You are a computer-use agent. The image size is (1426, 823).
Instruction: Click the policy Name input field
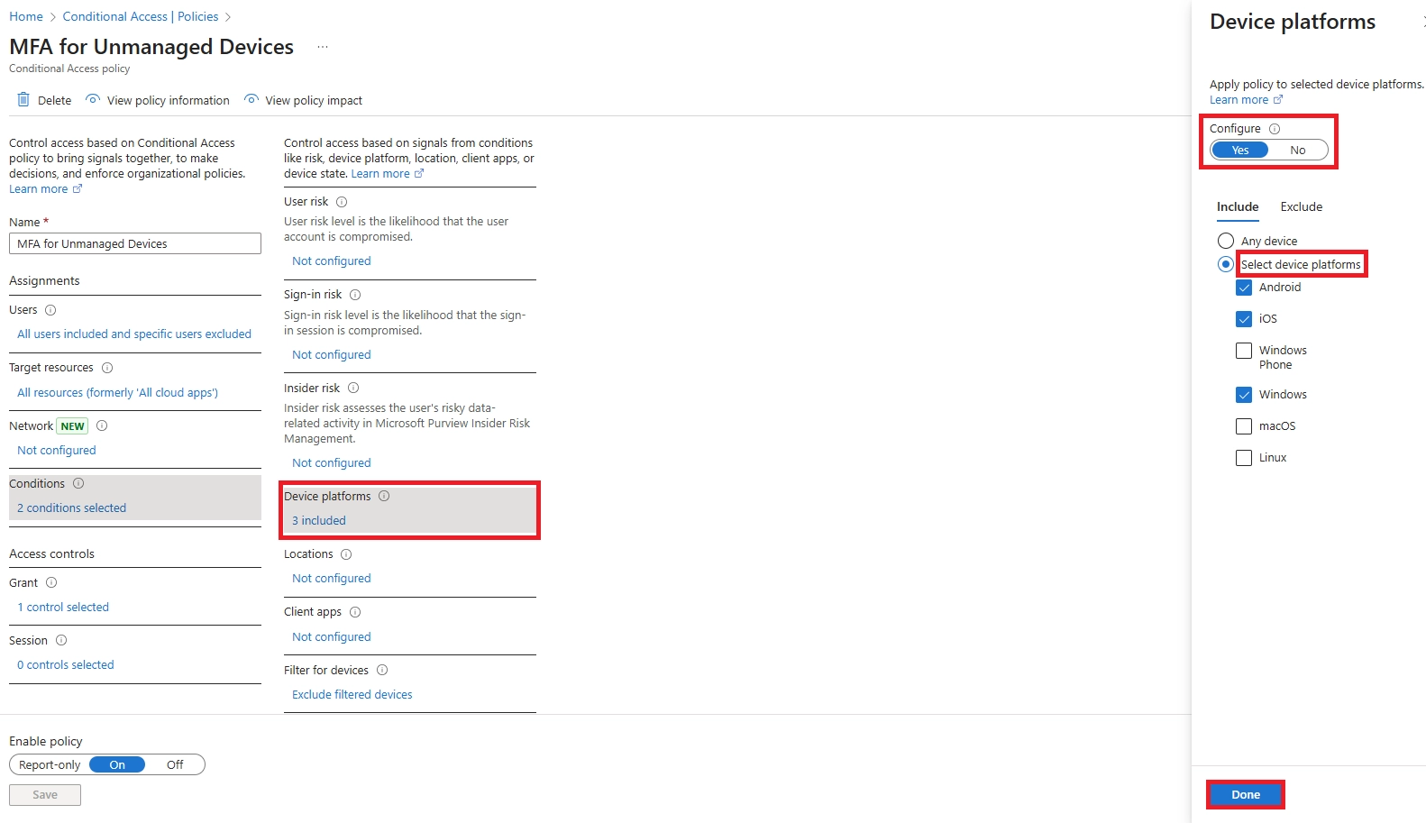135,243
